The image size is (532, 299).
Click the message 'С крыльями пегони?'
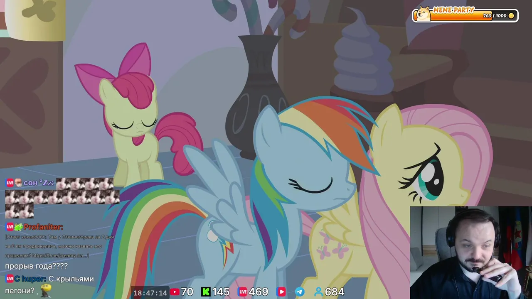[49, 285]
